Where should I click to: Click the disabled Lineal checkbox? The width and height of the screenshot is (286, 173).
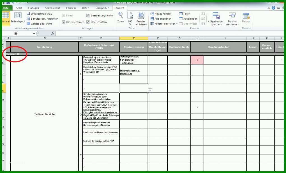pyautogui.click(x=63, y=15)
